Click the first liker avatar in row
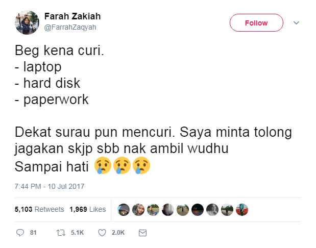This screenshot has height=248, width=316. coord(124,210)
